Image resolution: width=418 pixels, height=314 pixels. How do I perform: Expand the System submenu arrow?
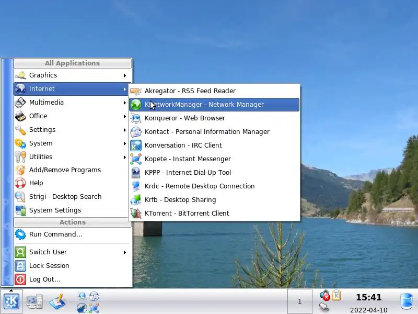click(x=124, y=143)
